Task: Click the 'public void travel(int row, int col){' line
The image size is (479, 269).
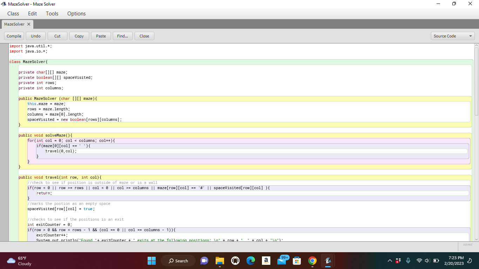Action: (60, 177)
